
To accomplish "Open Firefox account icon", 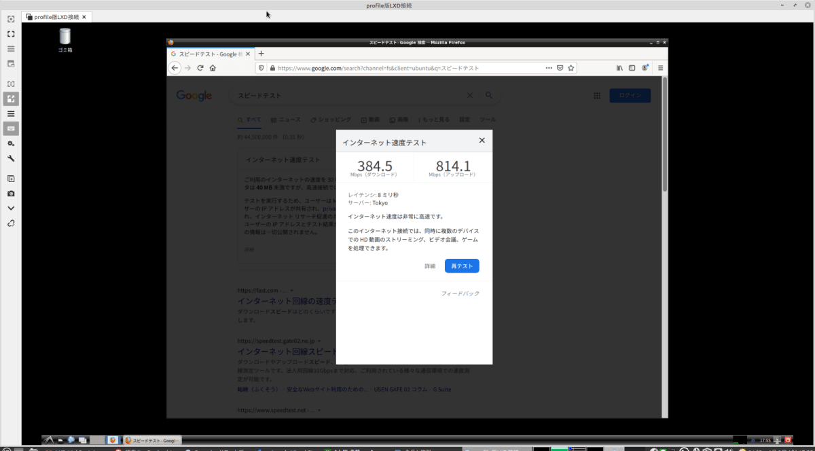I will pyautogui.click(x=645, y=68).
